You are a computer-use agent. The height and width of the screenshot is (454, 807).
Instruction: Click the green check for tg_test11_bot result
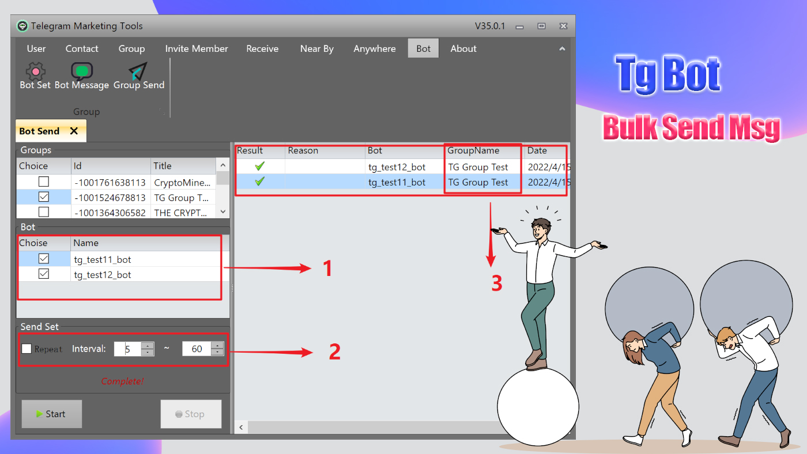click(x=260, y=181)
